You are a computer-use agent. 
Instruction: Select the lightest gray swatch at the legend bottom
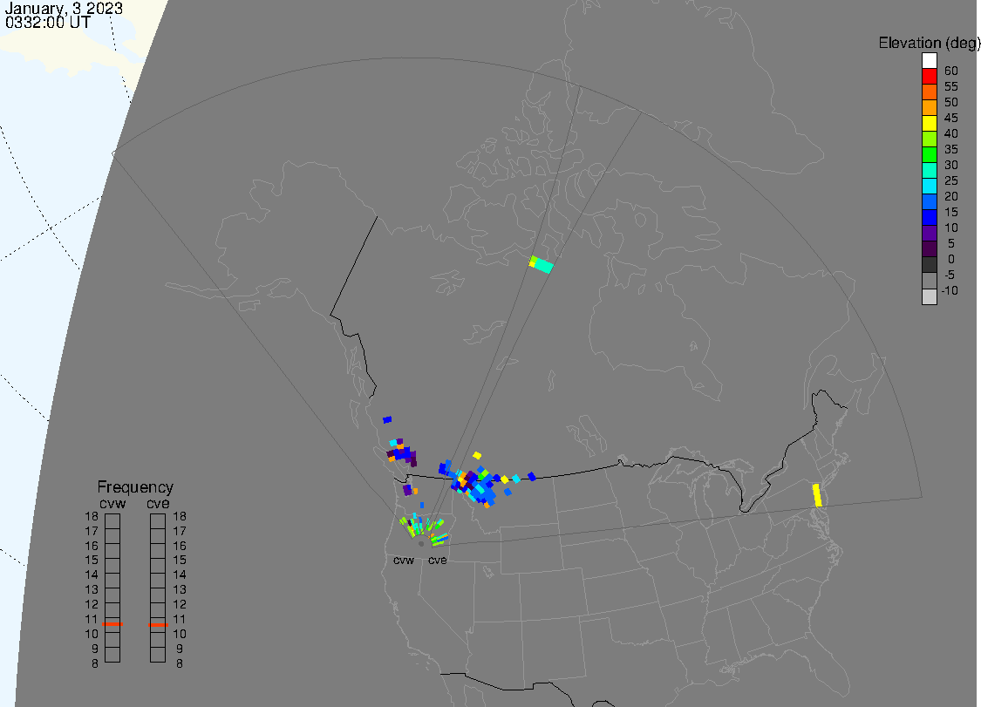pos(929,296)
